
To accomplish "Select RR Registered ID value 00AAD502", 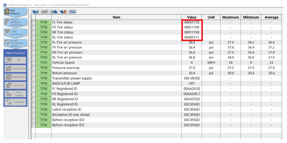I will point(192,99).
